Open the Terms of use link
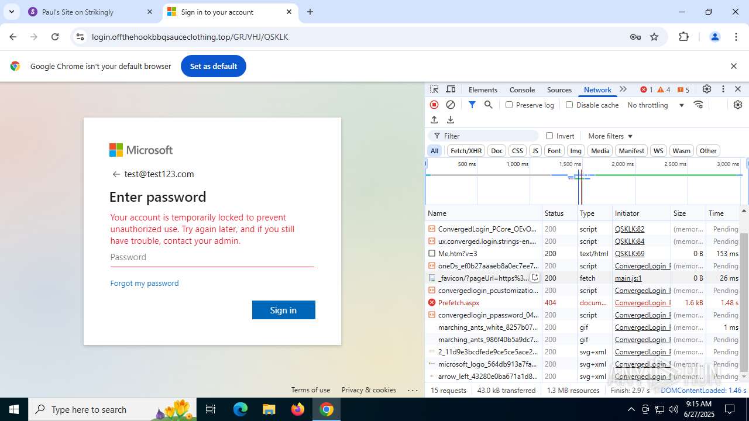749x421 pixels. 311,390
